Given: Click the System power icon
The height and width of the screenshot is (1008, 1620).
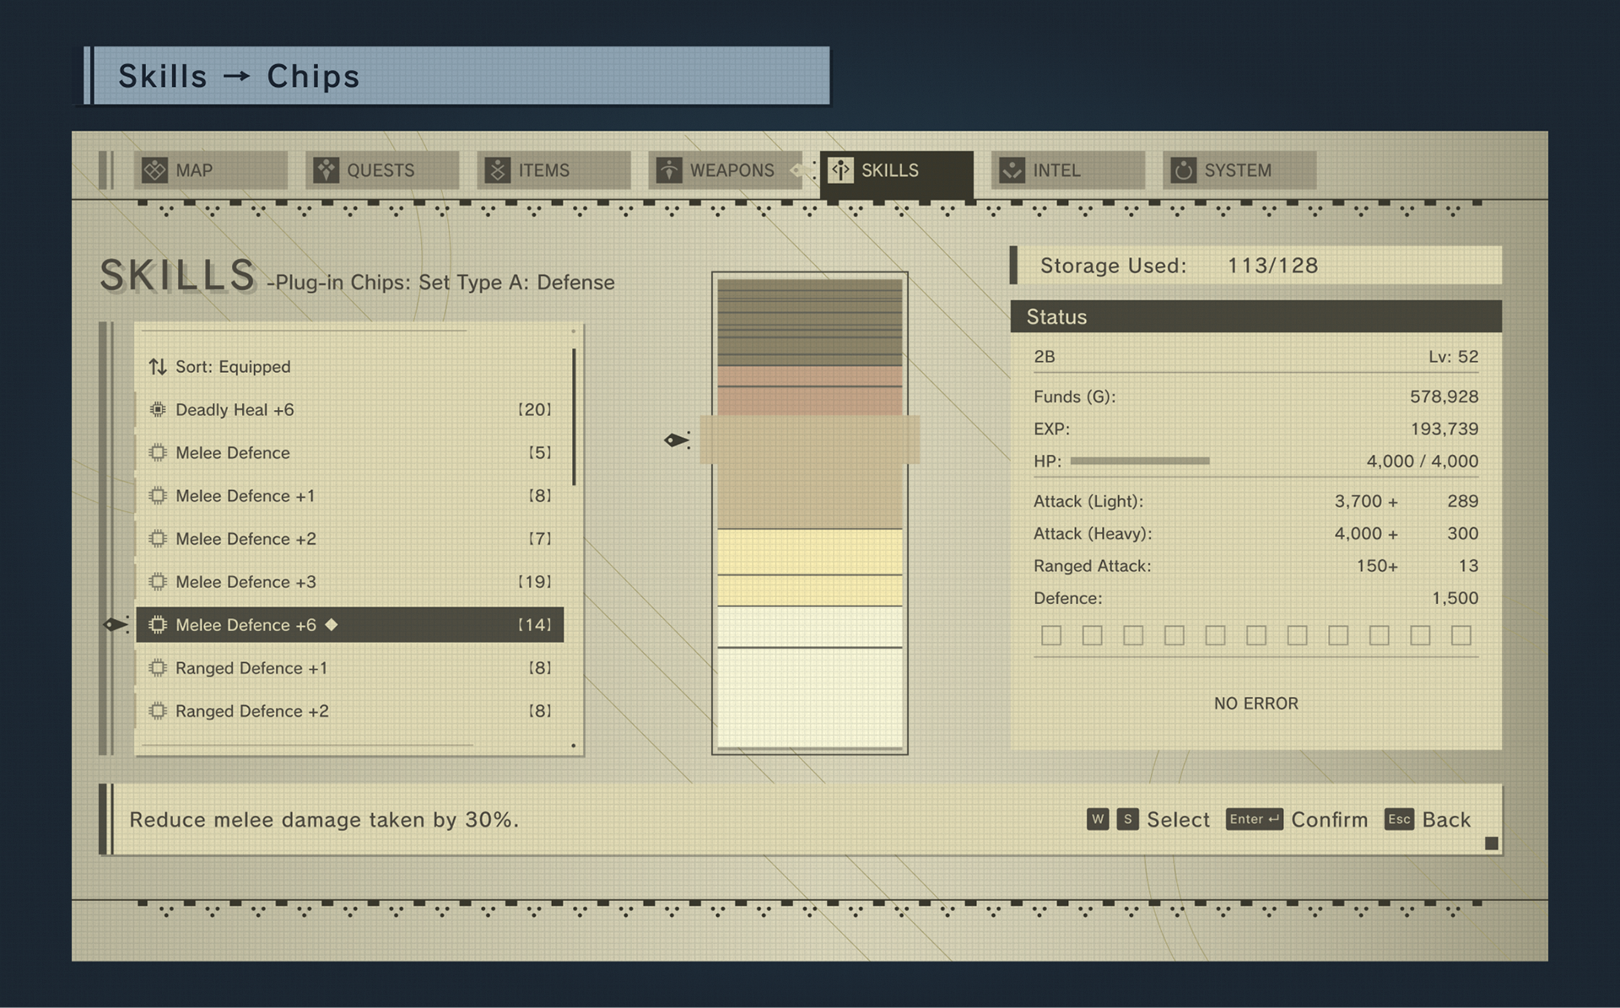Looking at the screenshot, I should pyautogui.click(x=1183, y=170).
